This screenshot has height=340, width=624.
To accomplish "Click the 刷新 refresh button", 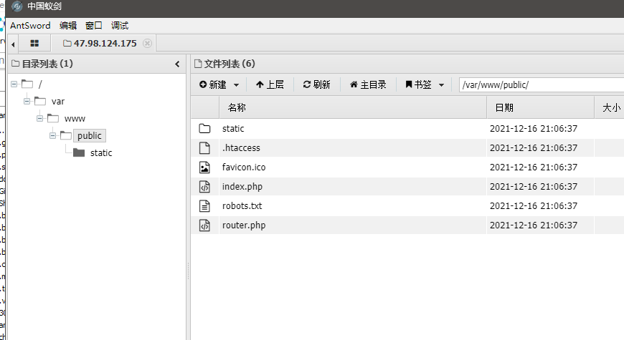I will coord(317,84).
